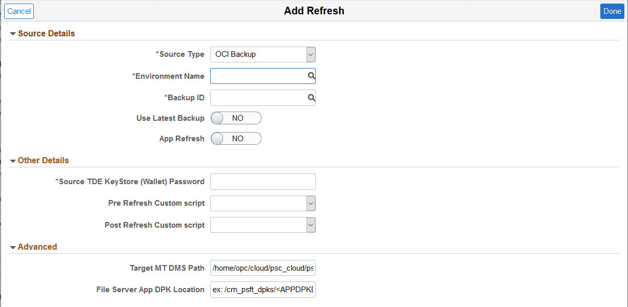The image size is (628, 307).
Task: Select the OCI Backup value shown
Action: (x=236, y=54)
